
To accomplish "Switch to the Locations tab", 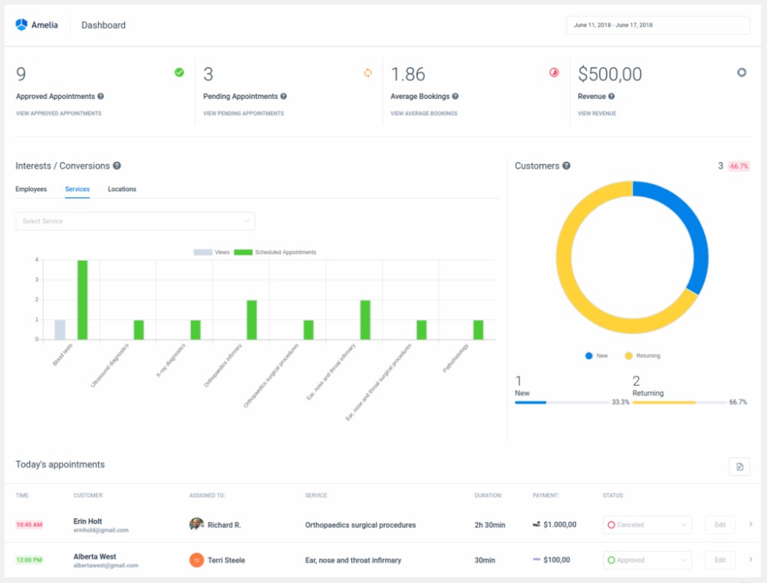I will 122,189.
